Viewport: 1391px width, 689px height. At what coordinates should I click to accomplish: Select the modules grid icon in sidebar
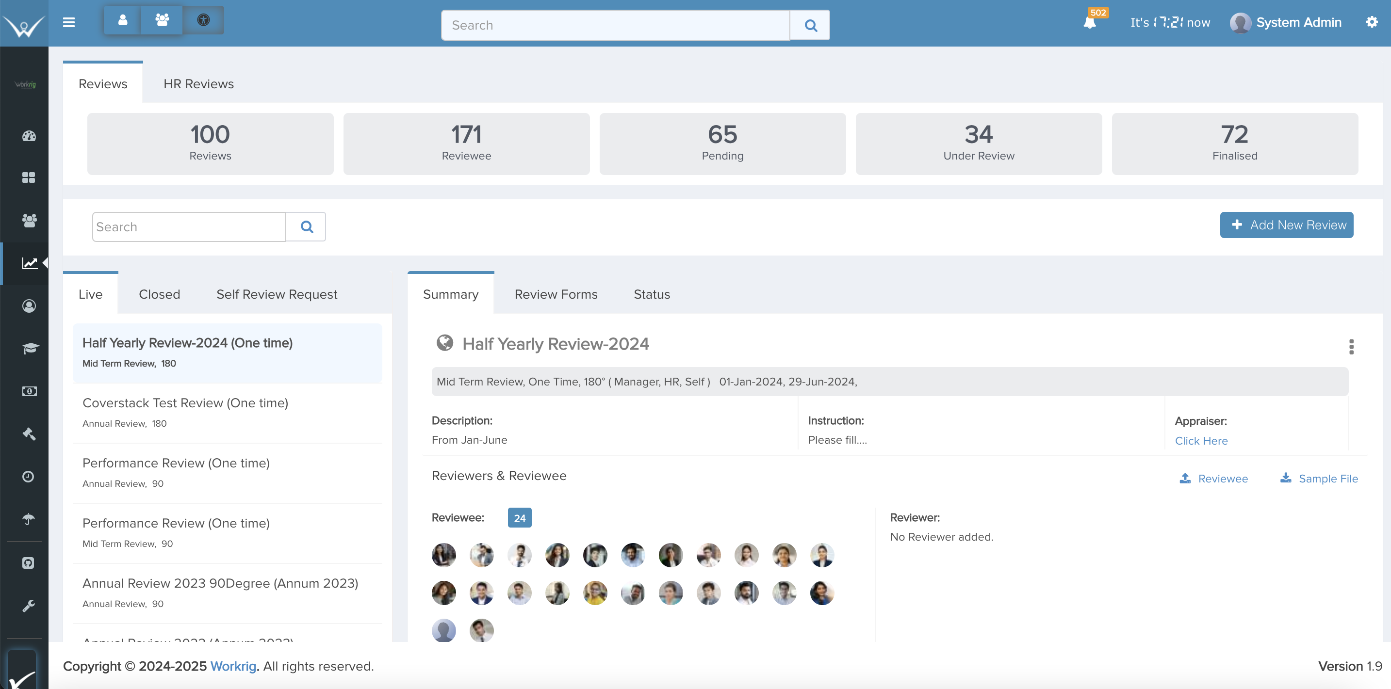coord(29,177)
